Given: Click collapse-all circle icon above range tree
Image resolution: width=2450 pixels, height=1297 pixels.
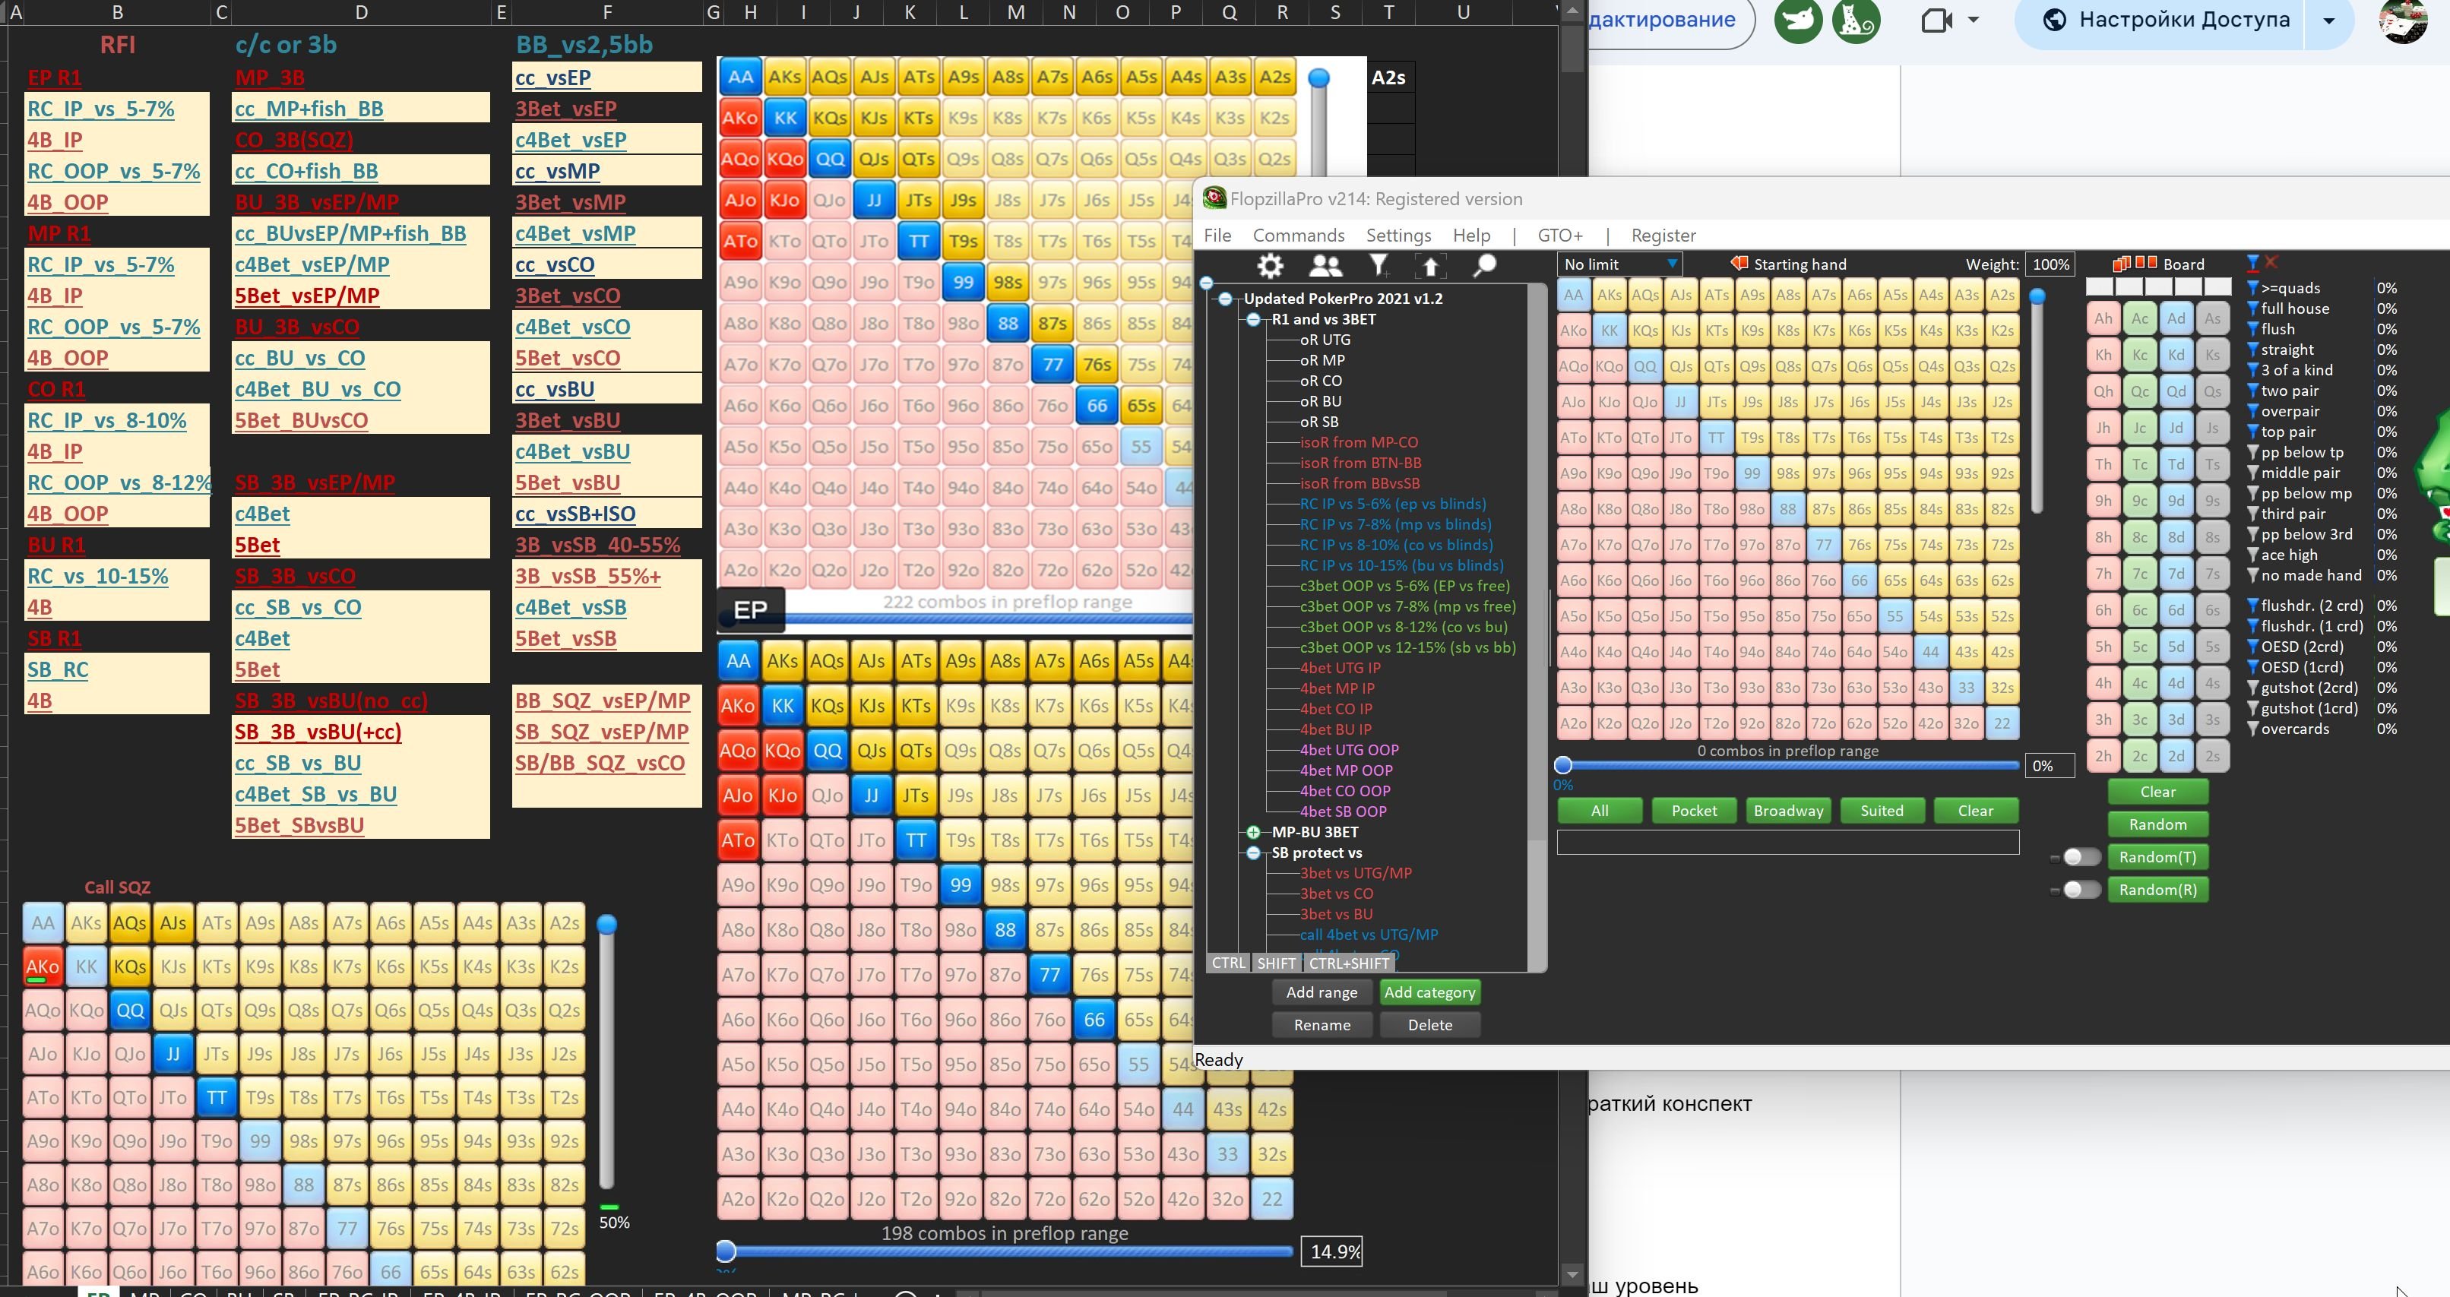Looking at the screenshot, I should coord(1207,283).
